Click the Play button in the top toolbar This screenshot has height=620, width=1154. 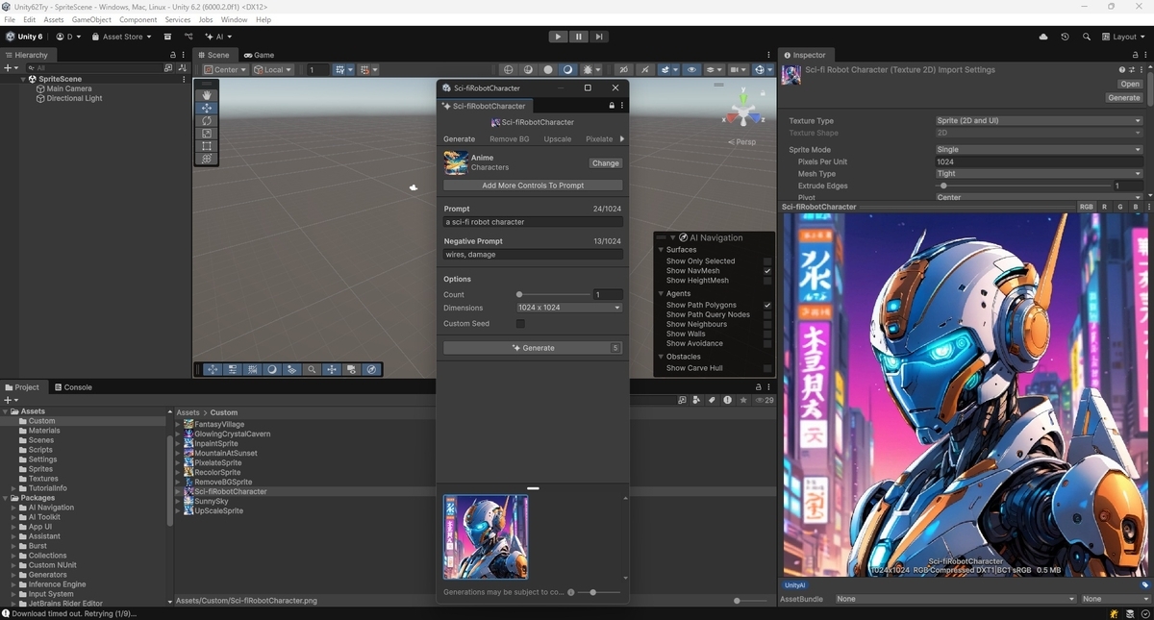pyautogui.click(x=559, y=37)
